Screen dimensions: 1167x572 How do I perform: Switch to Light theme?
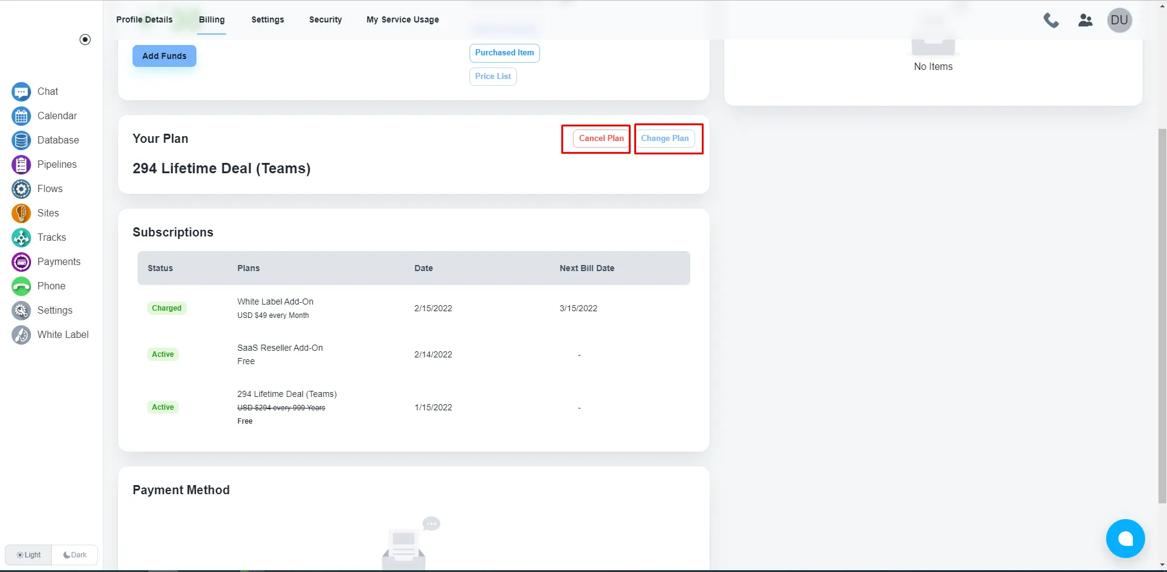point(29,555)
